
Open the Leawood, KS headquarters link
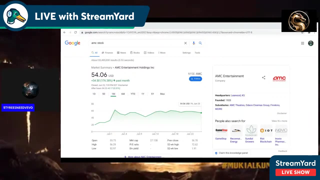238,95
